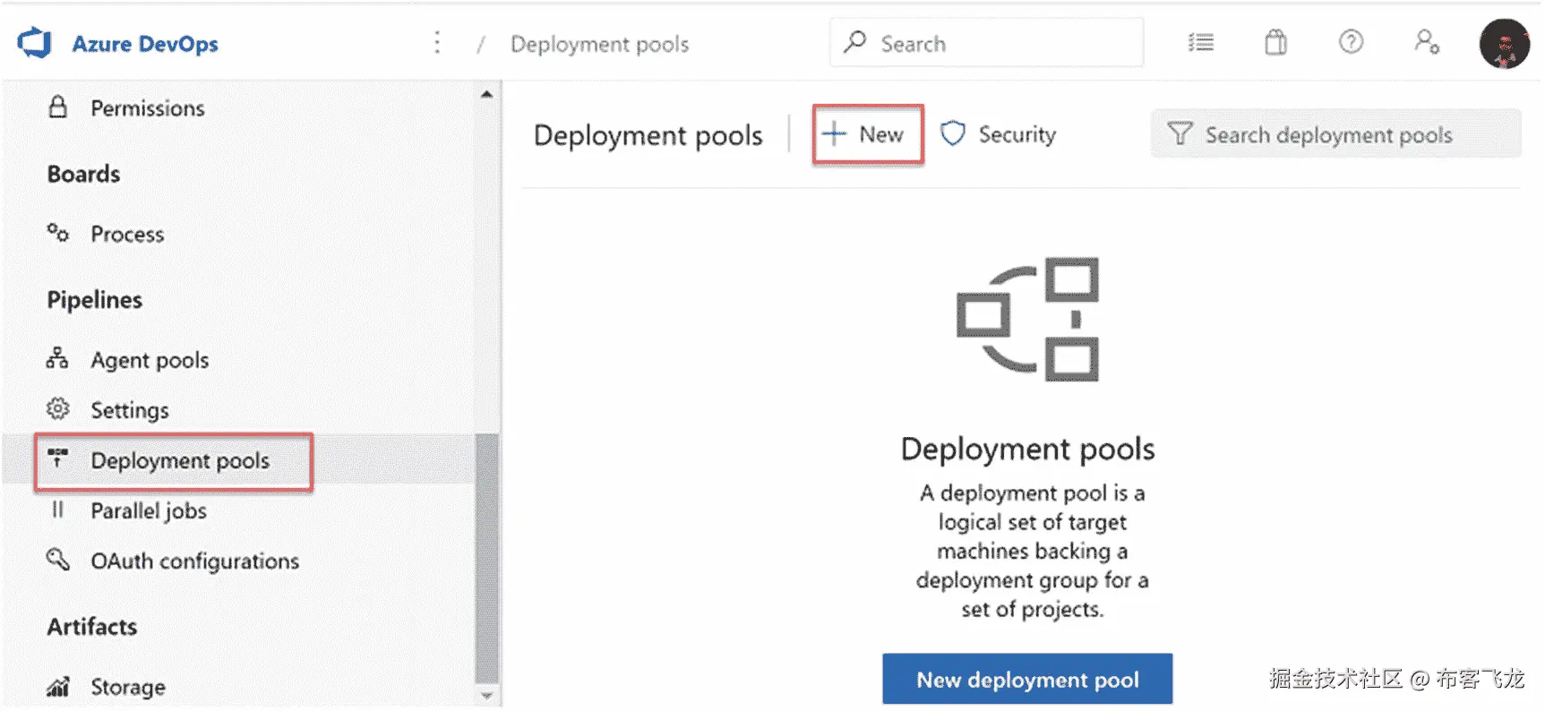1545x711 pixels.
Task: Open Parallel jobs in the sidebar
Action: [149, 510]
